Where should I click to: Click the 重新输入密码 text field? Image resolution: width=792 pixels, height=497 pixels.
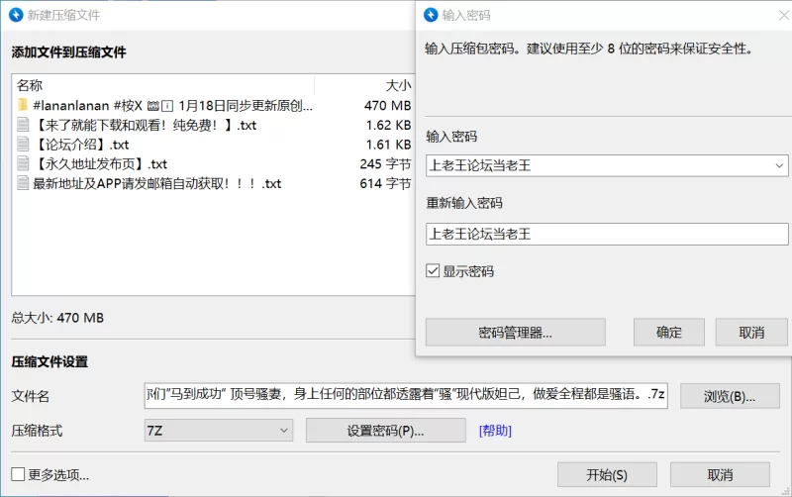607,235
